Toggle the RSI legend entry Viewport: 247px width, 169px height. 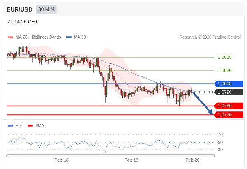coord(15,126)
